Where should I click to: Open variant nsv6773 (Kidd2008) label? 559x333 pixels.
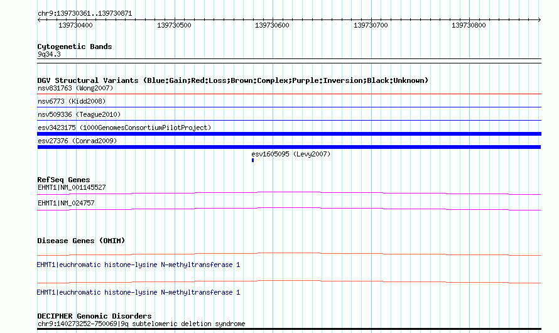(72, 101)
